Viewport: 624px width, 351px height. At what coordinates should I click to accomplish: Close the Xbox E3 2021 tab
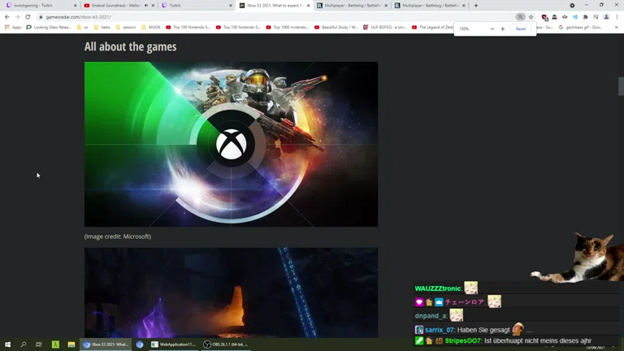308,6
